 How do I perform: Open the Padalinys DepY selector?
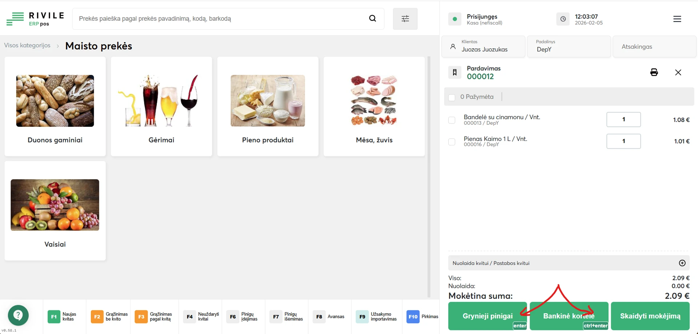[569, 47]
